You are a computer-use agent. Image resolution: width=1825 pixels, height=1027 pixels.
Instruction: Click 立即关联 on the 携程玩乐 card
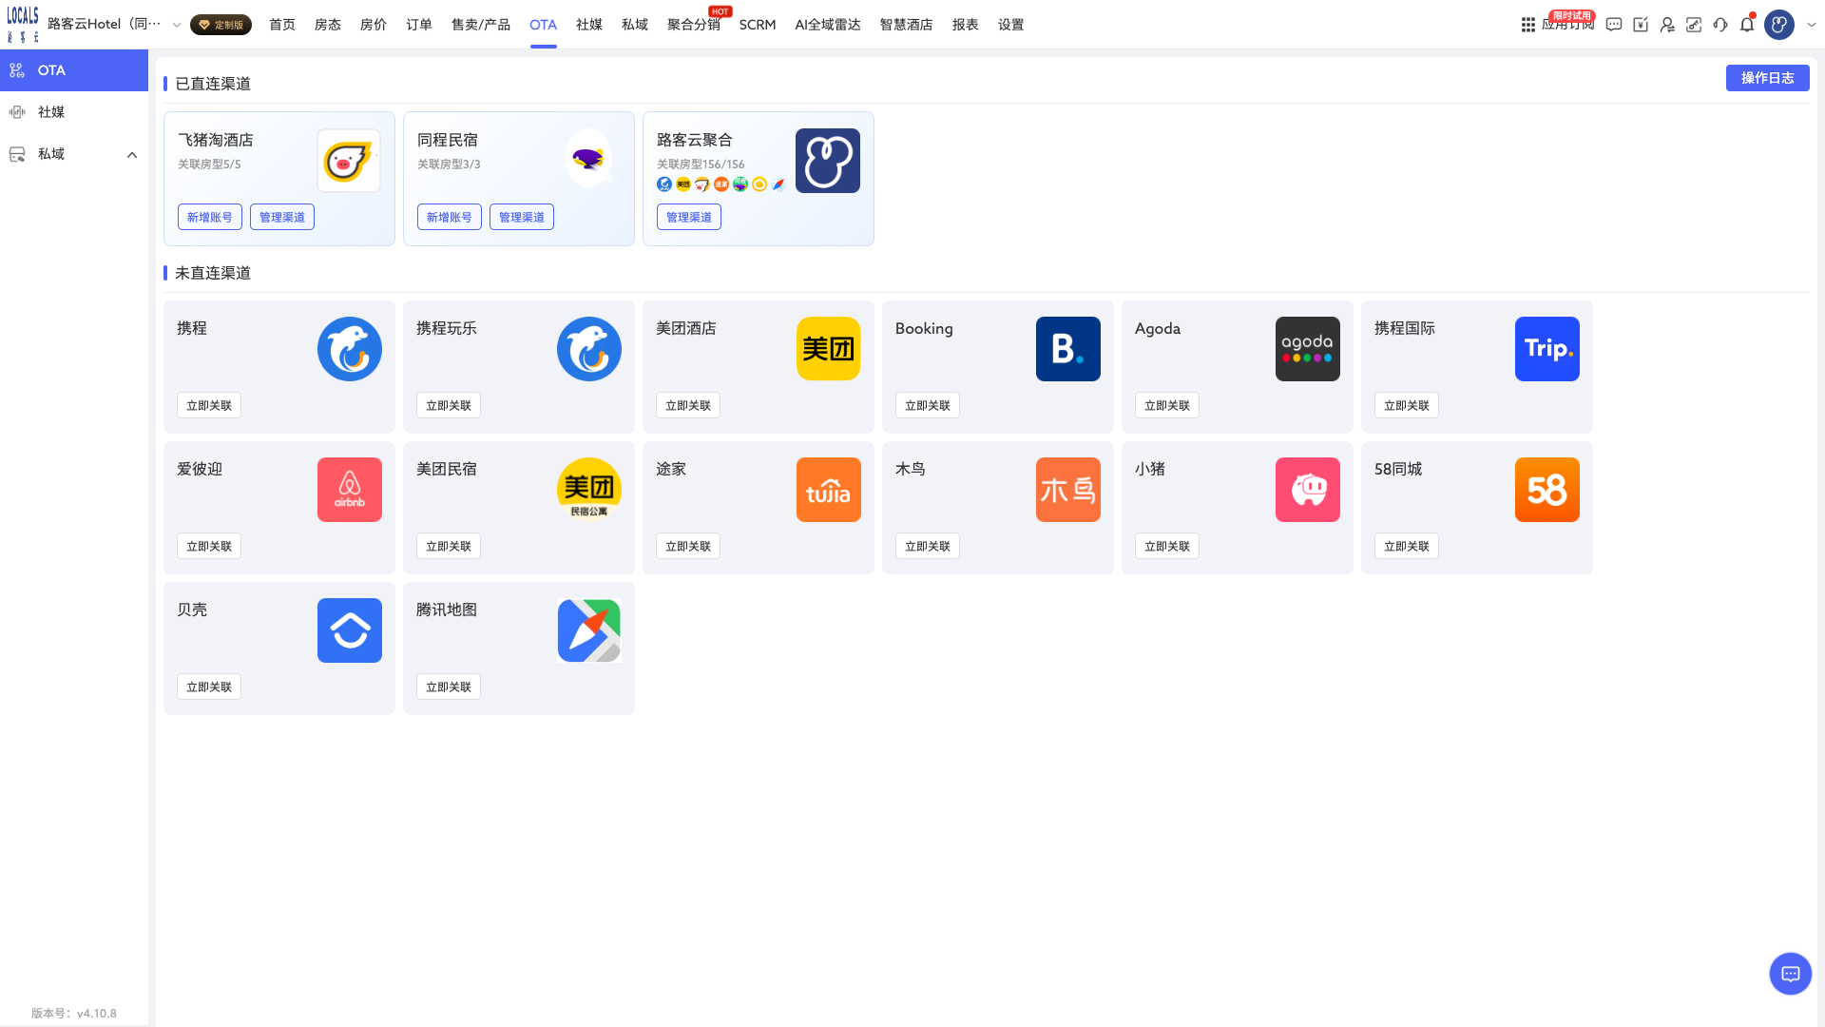pyautogui.click(x=449, y=405)
